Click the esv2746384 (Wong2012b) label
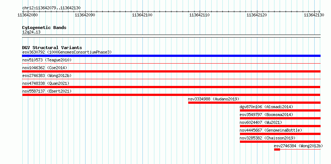The image size is (331, 164). [x=299, y=146]
